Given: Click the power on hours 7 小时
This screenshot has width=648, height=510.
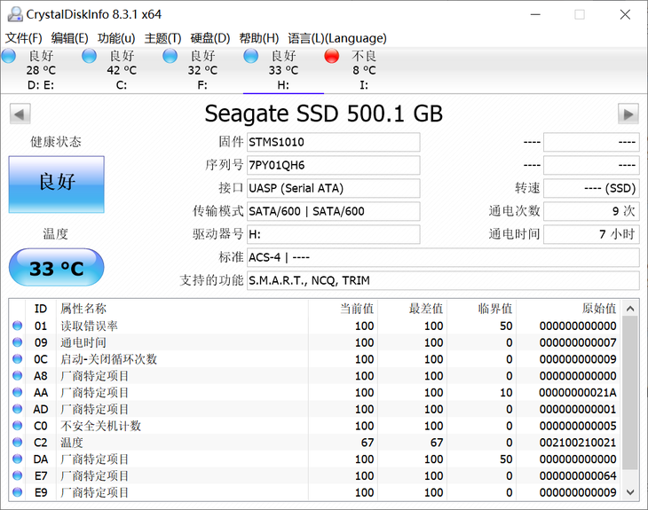Looking at the screenshot, I should click(x=591, y=234).
